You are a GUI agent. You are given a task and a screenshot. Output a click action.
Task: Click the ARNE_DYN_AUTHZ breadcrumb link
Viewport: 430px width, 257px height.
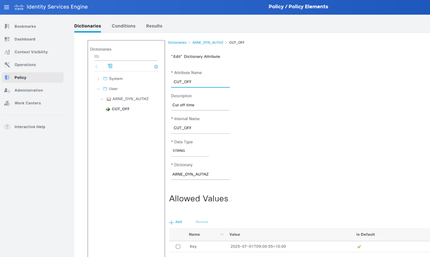coord(208,43)
